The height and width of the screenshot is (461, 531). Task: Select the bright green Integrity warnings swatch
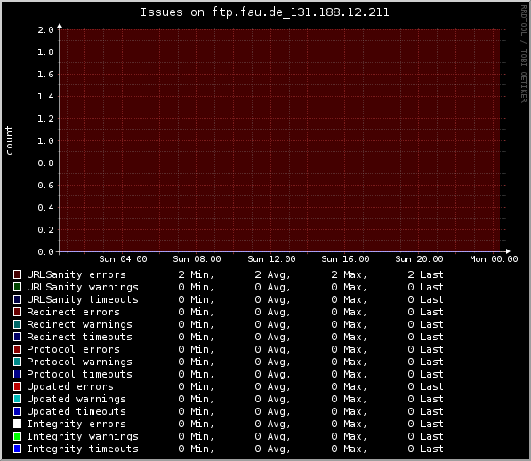click(17, 436)
